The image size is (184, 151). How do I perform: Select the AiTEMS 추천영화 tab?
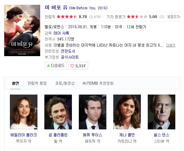pos(98,83)
